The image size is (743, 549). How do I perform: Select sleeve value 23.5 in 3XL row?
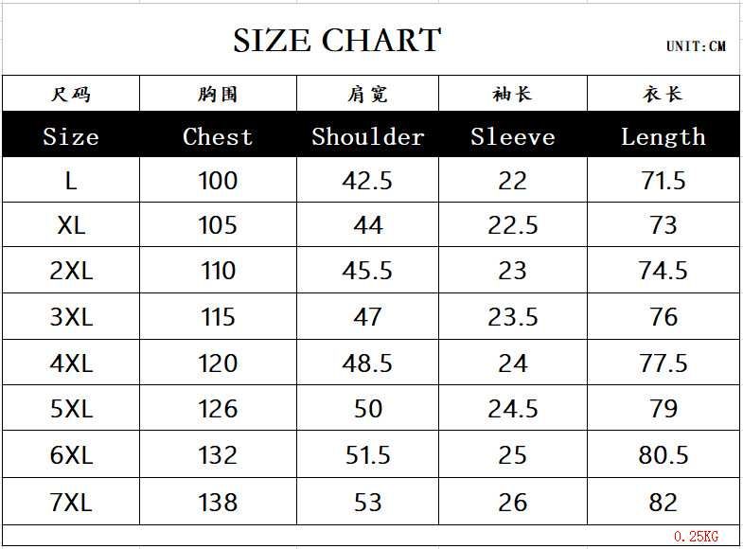(512, 317)
